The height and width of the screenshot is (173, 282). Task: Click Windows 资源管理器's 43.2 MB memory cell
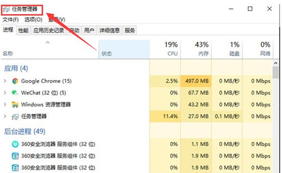pyautogui.click(x=196, y=105)
